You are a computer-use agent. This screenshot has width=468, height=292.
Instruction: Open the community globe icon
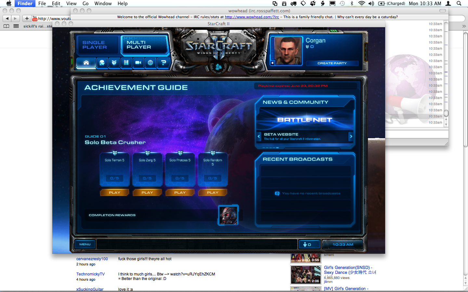tap(150, 63)
